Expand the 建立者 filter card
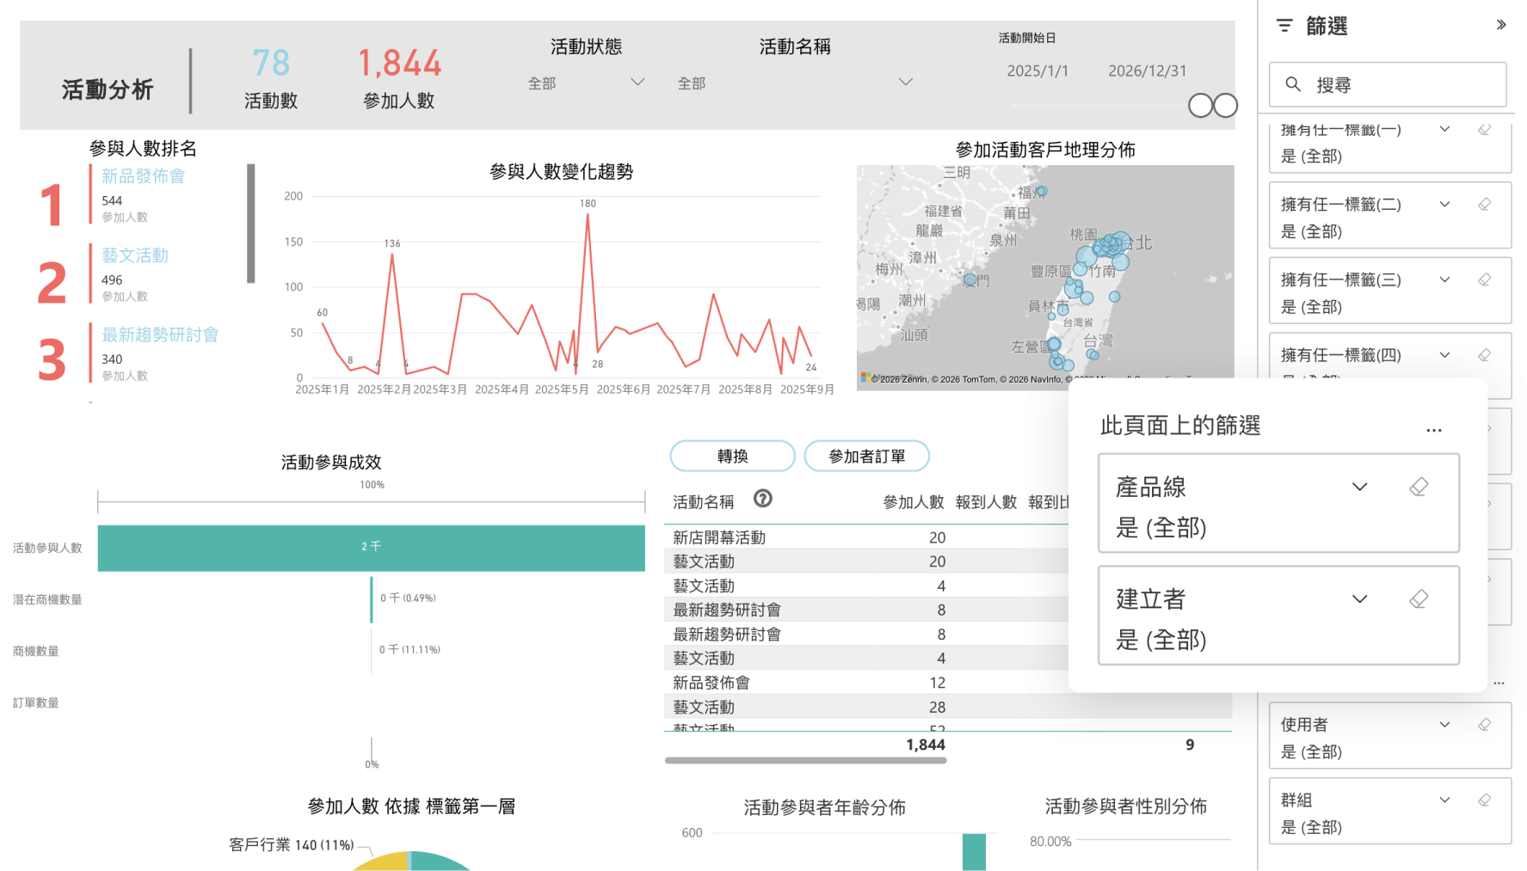The height and width of the screenshot is (871, 1527). (x=1359, y=599)
